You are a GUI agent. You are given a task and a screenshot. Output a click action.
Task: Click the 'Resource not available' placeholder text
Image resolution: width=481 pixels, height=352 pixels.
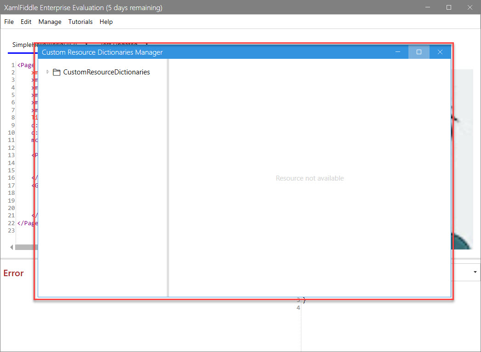[310, 178]
